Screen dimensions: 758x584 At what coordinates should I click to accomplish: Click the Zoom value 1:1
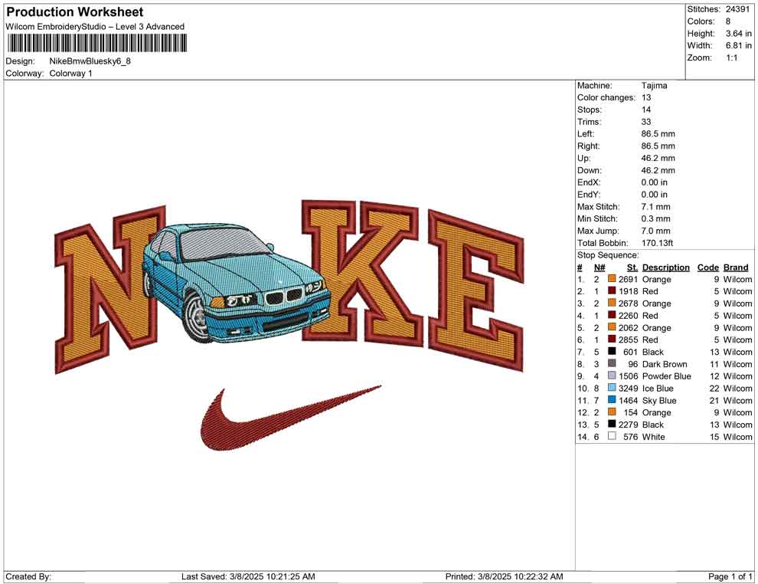[731, 57]
